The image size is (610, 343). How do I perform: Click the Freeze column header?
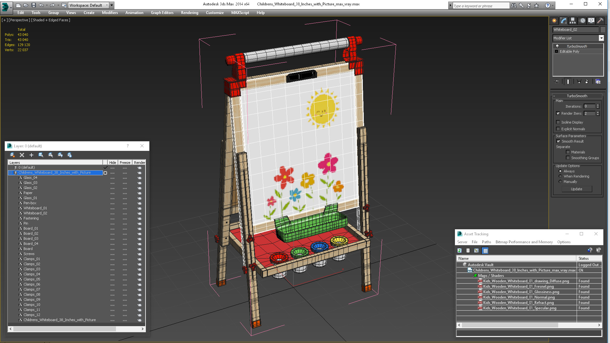(125, 163)
